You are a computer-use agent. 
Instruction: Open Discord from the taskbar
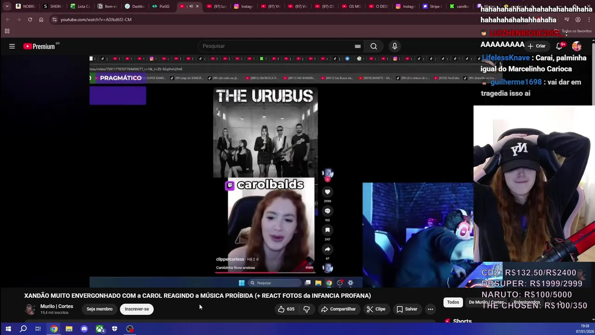[84, 329]
